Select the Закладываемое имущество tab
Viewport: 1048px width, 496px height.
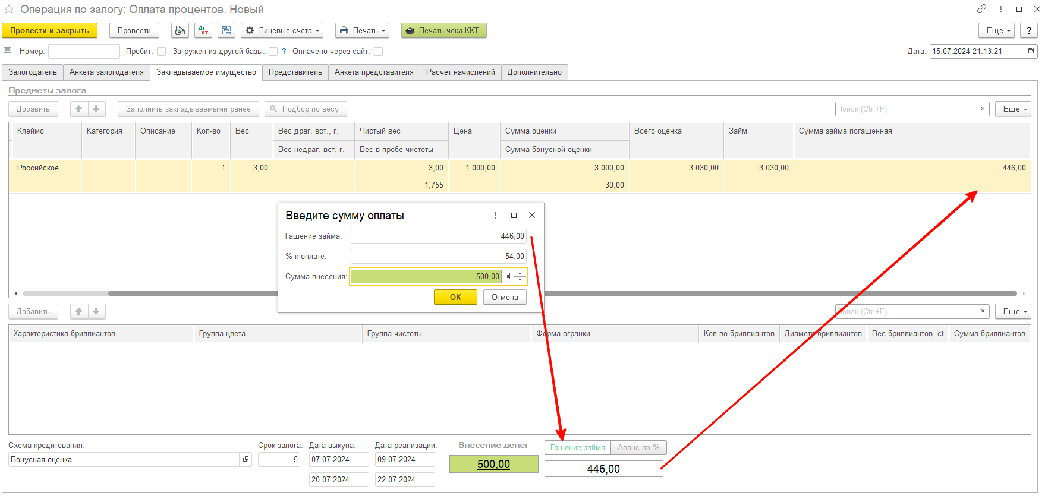(x=206, y=72)
